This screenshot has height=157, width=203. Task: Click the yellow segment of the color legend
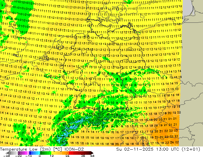pos(56,153)
